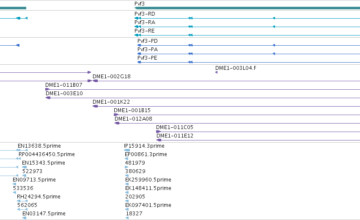This screenshot has width=360, height=220.
Task: Click the 533536 arrow glyph
Action: [x=14, y=192]
